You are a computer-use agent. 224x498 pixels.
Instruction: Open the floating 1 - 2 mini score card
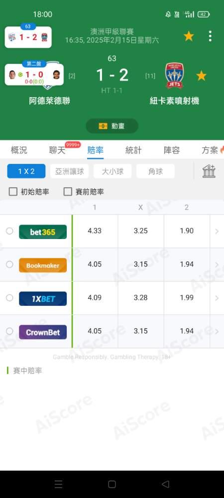pyautogui.click(x=28, y=37)
